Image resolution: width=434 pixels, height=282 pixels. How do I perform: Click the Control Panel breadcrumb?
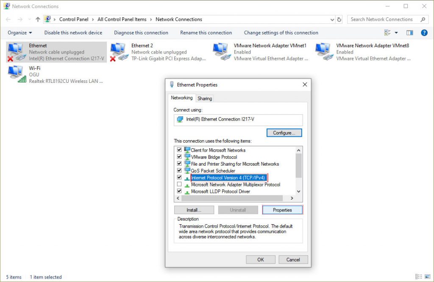(74, 20)
